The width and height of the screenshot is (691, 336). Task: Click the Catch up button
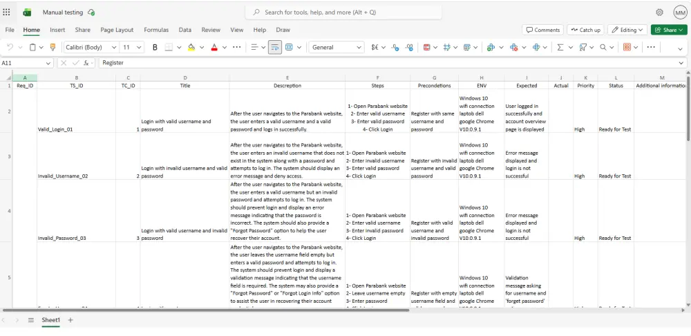[585, 30]
